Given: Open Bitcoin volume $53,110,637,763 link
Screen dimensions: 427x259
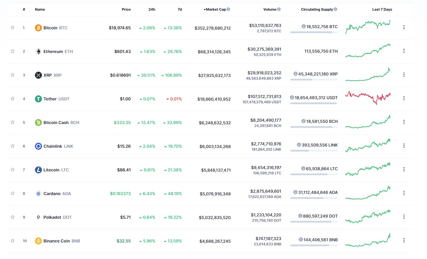Looking at the screenshot, I should (265, 25).
